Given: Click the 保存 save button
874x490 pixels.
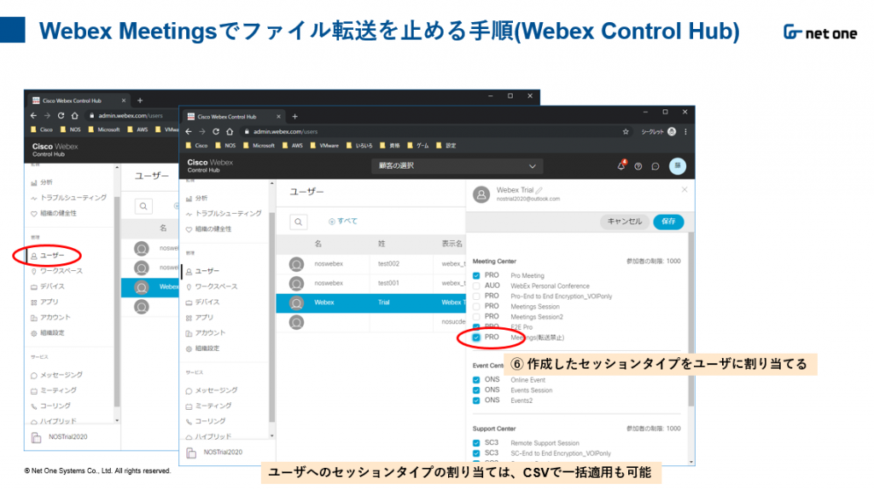Looking at the screenshot, I should [668, 222].
